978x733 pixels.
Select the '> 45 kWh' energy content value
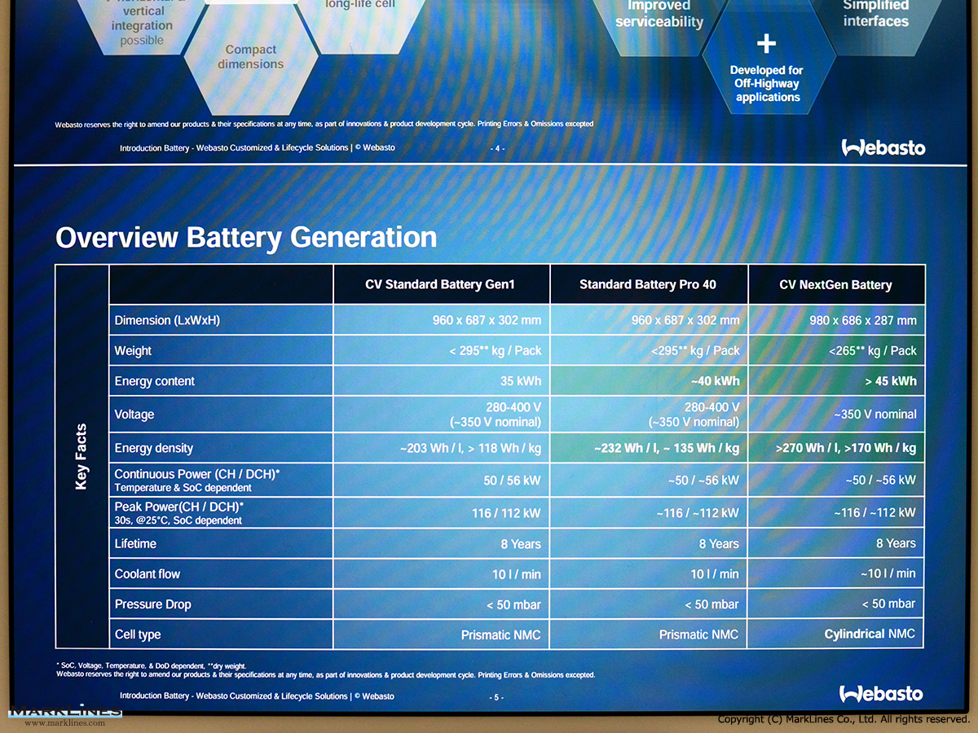point(890,381)
